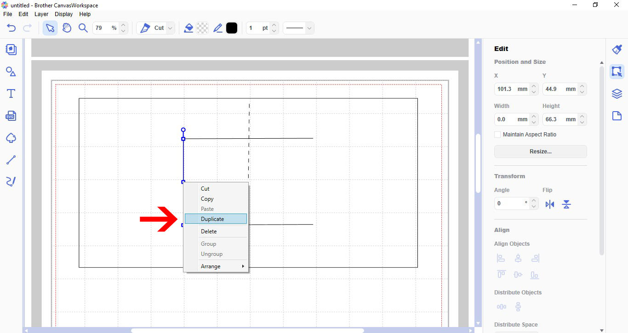628x333 pixels.
Task: Enable Maintain Aspect Ratio
Action: (x=497, y=134)
